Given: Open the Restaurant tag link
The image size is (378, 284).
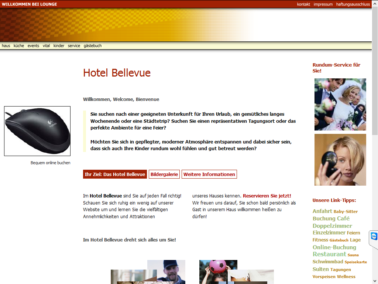Looking at the screenshot, I should pos(329,254).
